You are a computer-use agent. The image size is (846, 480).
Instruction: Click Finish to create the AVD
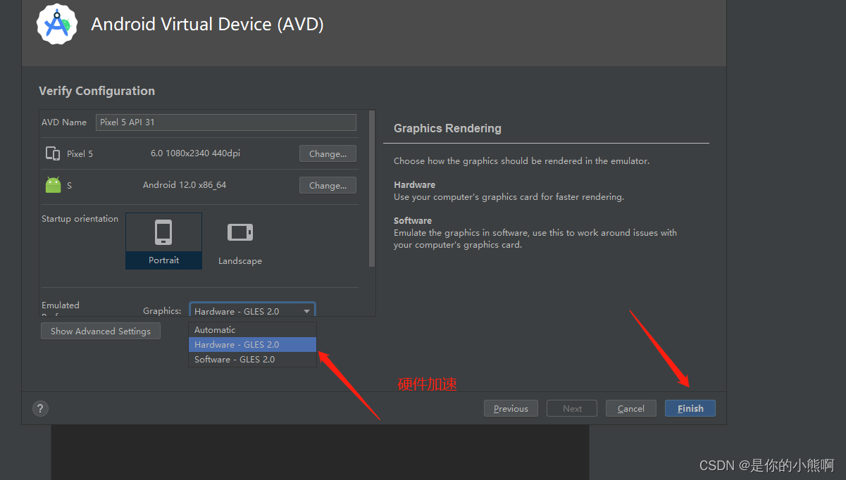coord(690,408)
